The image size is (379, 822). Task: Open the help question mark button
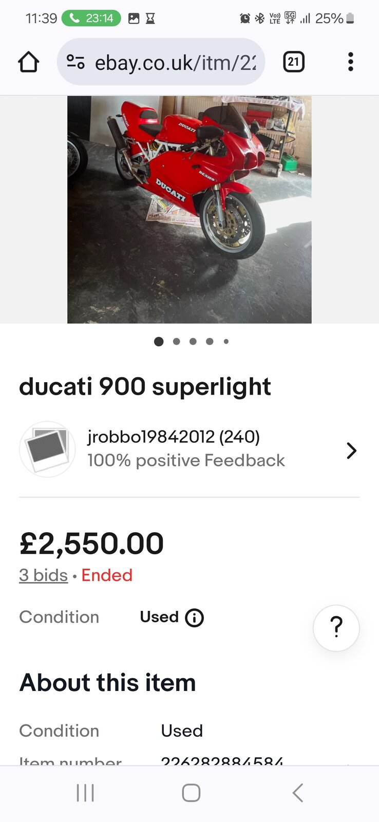[336, 628]
